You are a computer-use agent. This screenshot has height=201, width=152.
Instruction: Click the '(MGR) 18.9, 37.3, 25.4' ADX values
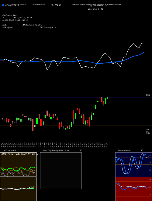click(32, 25)
